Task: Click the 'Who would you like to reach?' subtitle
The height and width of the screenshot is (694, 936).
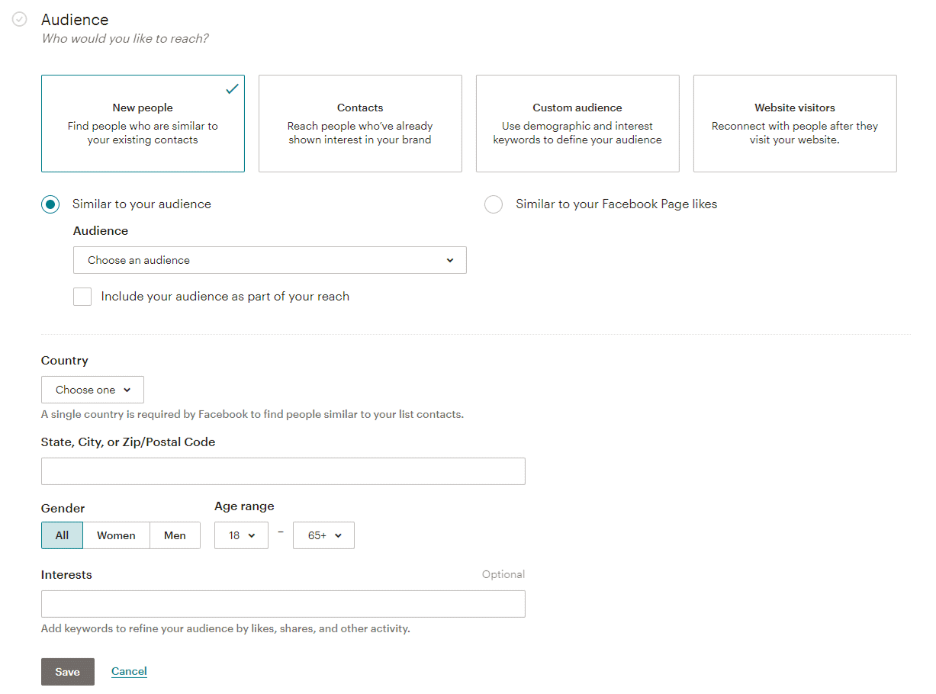Action: [x=125, y=38]
